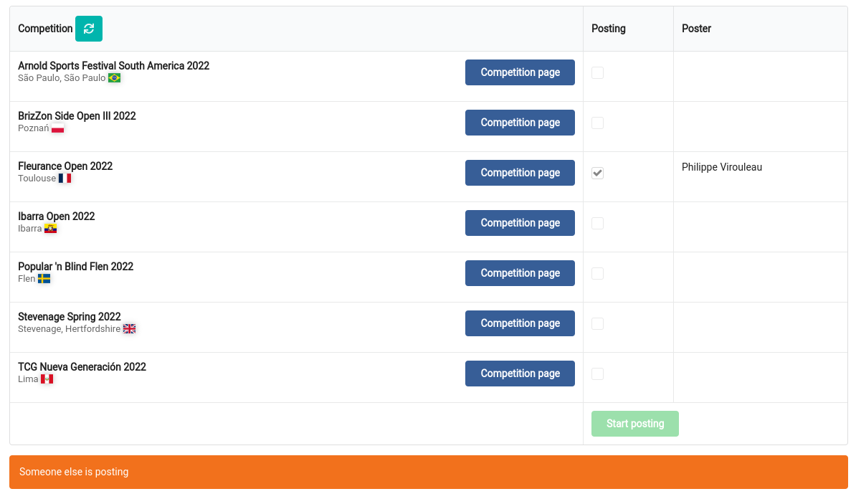Click the Ecuador flag next to Ibarra
Screen dimensions: 856x499
[x=51, y=229]
